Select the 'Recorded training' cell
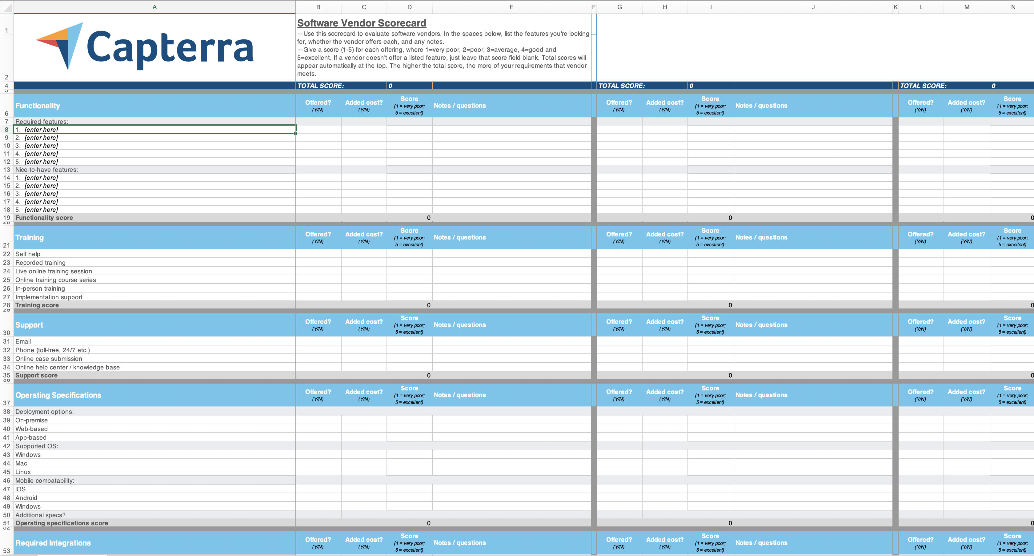Screen dimensions: 1034x556 154,263
